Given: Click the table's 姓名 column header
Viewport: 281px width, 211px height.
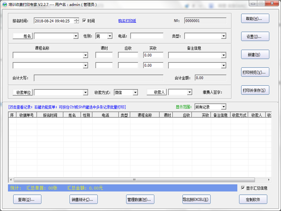Looking at the screenshot, I should point(72,115).
